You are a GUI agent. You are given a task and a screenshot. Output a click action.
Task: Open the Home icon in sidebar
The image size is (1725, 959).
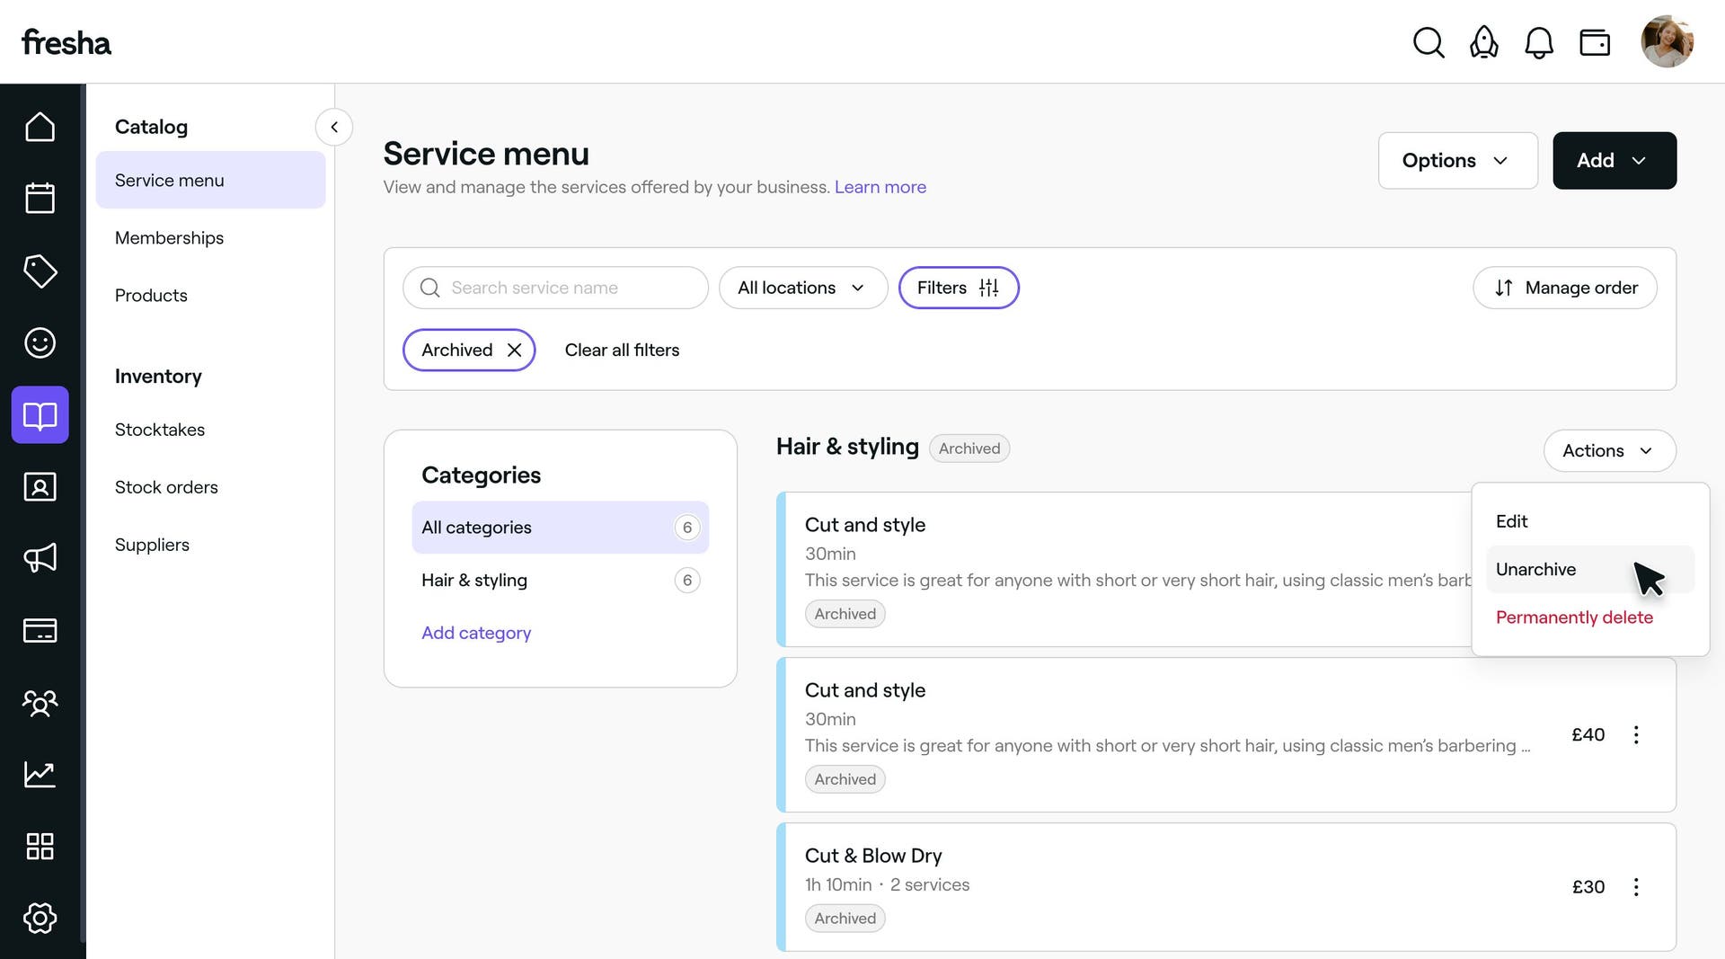pyautogui.click(x=40, y=127)
